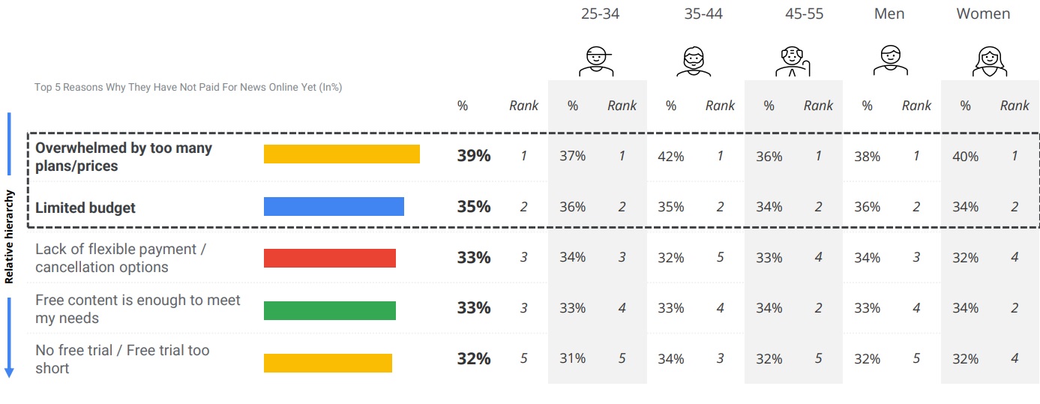Select the Women column header label
This screenshot has height=404, width=1040.
[x=983, y=14]
